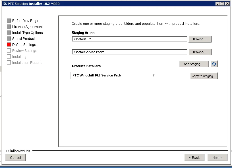This screenshot has width=232, height=168.
Task: Click the disabled Next button
Action: click(217, 158)
